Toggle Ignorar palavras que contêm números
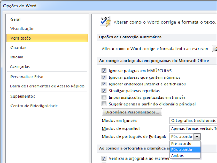Image resolution: width=217 pixels, height=163 pixels. tap(104, 77)
